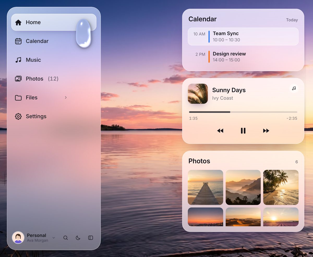Image resolution: width=313 pixels, height=257 pixels.
Task: Open the Design review event
Action: tap(243, 57)
